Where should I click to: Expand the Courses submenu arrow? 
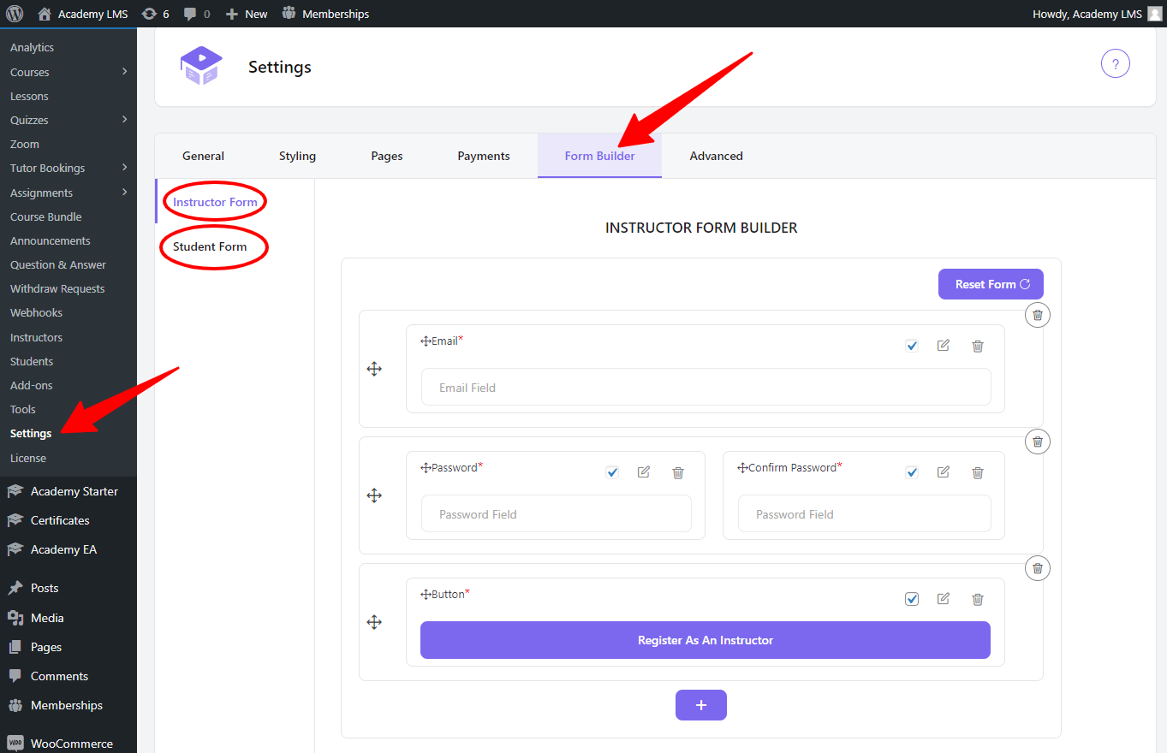pos(125,72)
